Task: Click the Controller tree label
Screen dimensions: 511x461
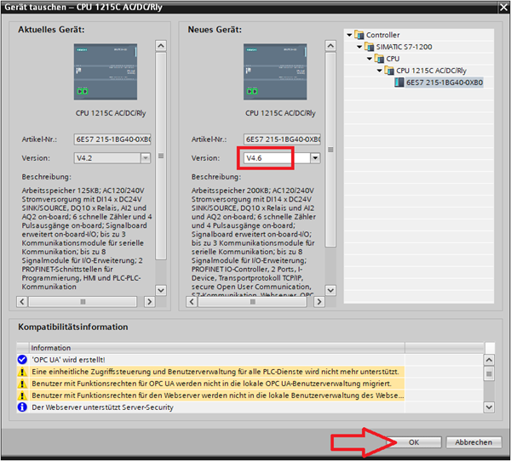Action: click(383, 35)
